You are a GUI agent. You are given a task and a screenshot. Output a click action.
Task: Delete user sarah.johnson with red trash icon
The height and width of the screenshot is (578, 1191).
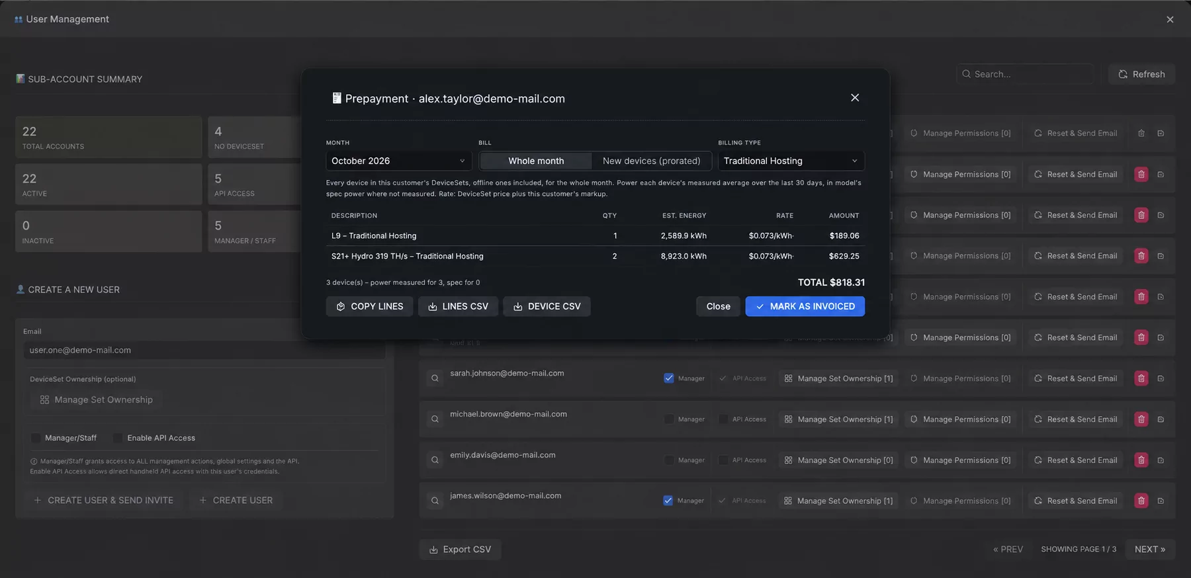click(x=1141, y=378)
